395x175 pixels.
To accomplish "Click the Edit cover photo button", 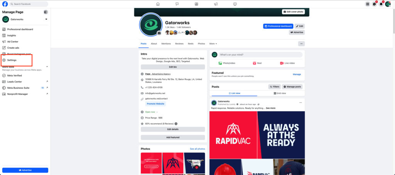I will point(294,12).
